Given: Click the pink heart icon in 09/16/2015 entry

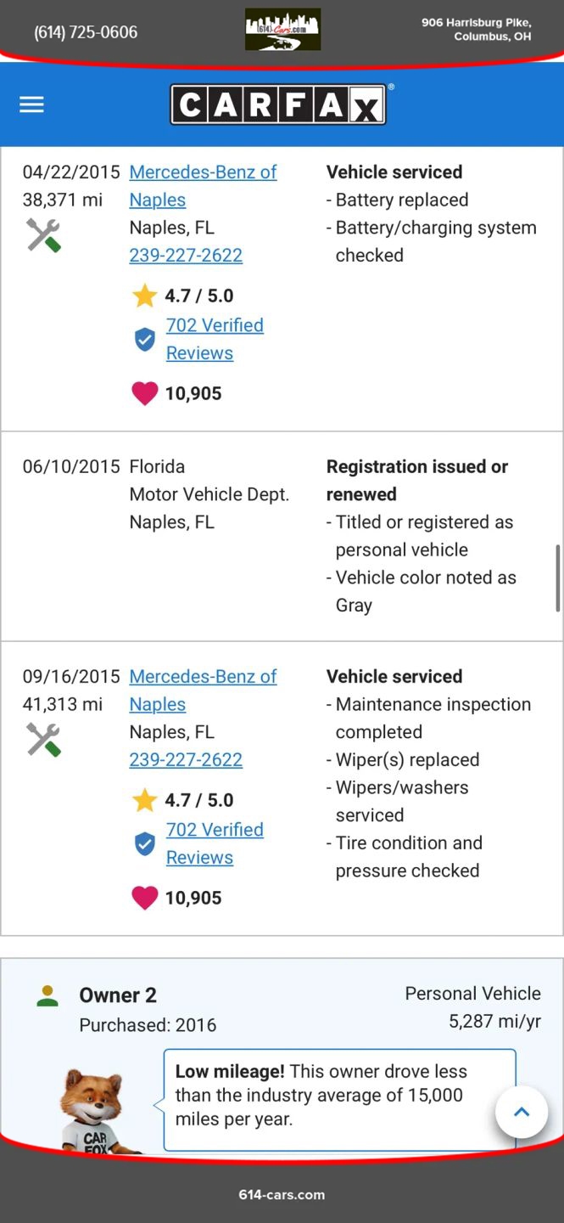Looking at the screenshot, I should point(145,898).
